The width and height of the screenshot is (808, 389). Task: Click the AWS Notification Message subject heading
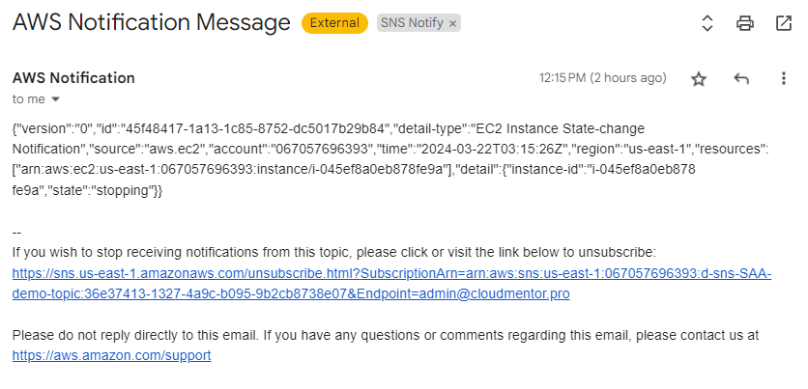tap(151, 22)
